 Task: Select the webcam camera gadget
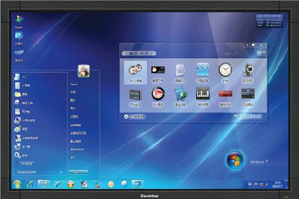coord(248,72)
